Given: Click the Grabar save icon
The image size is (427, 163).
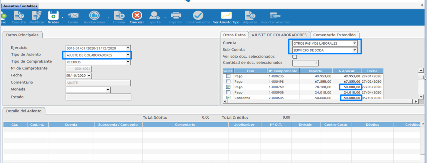Looking at the screenshot, I should tap(53, 15).
